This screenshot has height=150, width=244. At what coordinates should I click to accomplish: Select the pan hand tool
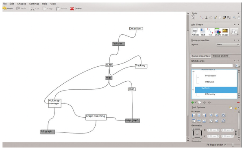[239, 18]
